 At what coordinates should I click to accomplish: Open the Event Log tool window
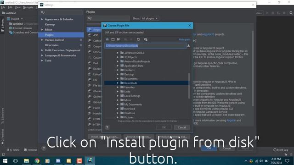coord(281,150)
